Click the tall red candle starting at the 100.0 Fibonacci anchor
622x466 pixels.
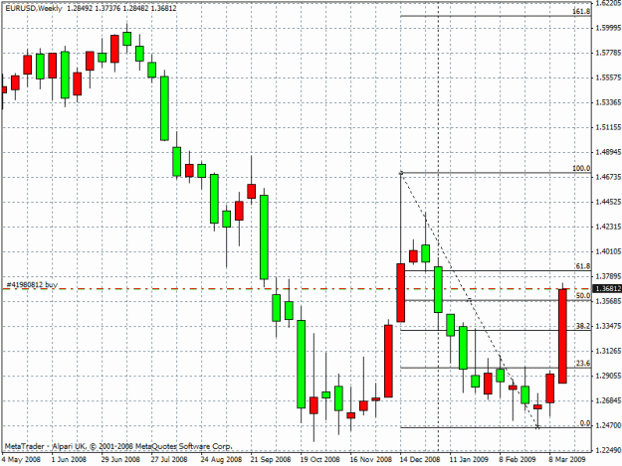click(401, 292)
